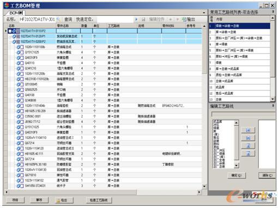The width and height of the screenshot is (278, 208).
Task: Click the 快速定位 input field
Action: (x=115, y=19)
